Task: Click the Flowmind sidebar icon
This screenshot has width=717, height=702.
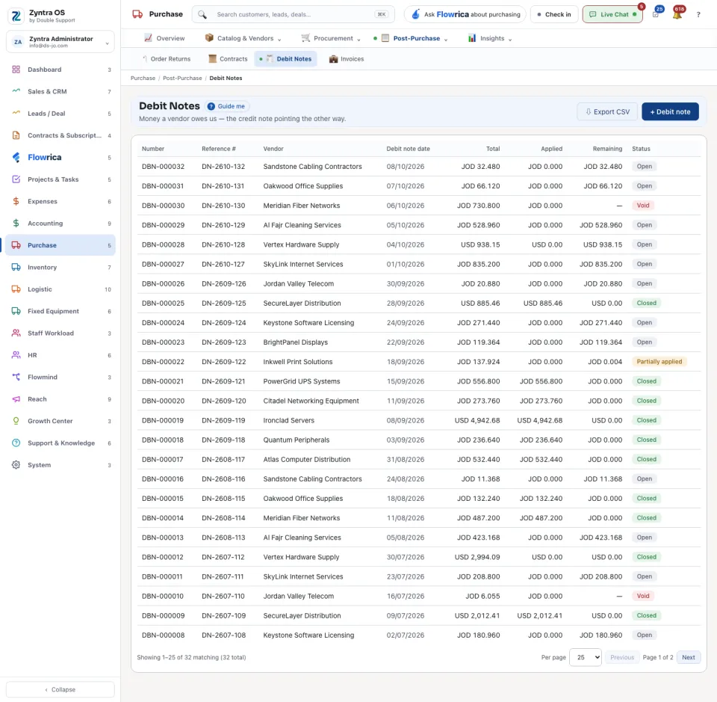Action: tap(16, 377)
